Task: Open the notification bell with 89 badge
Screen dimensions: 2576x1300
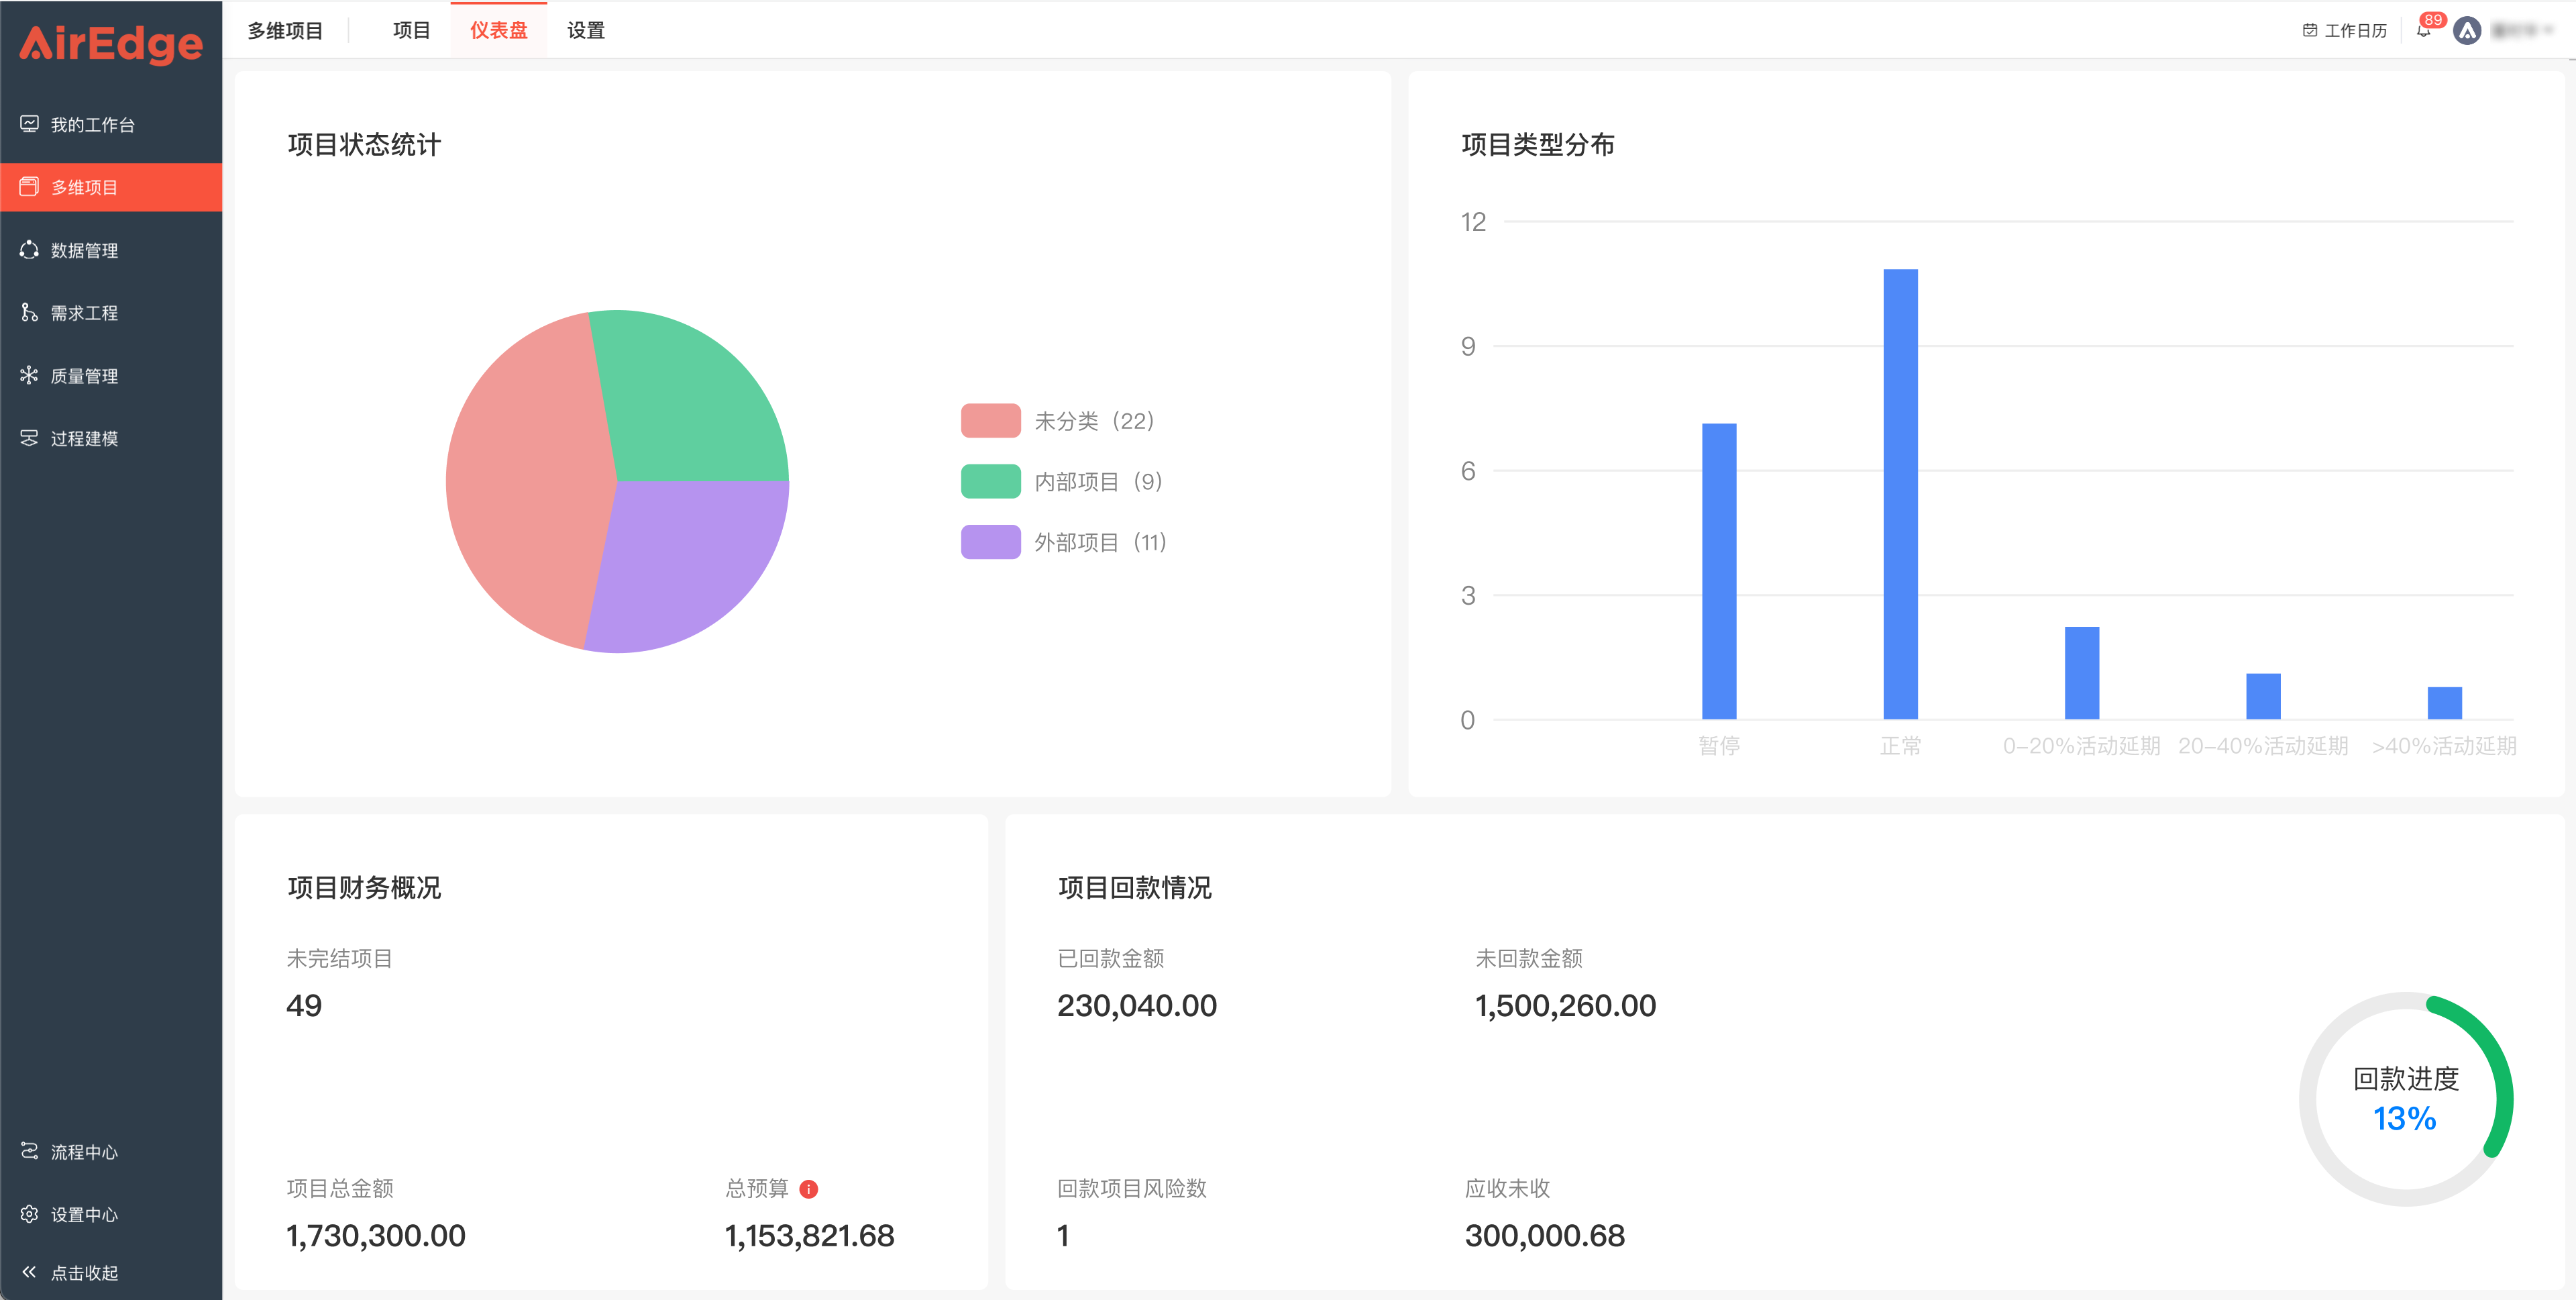Action: 2423,30
